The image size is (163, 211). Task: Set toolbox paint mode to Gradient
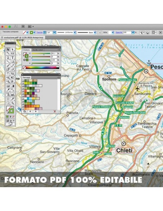pyautogui.click(x=10, y=117)
